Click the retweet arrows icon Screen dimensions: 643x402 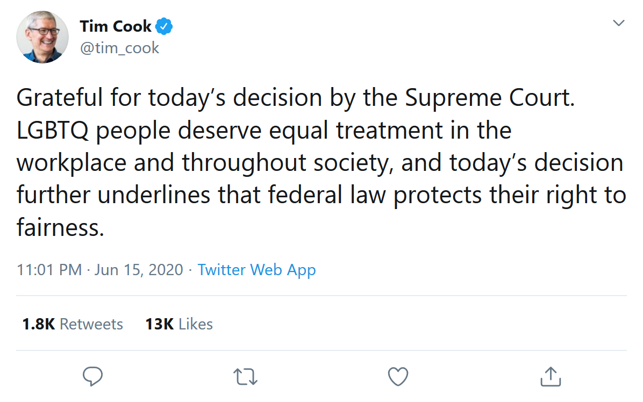pyautogui.click(x=246, y=376)
